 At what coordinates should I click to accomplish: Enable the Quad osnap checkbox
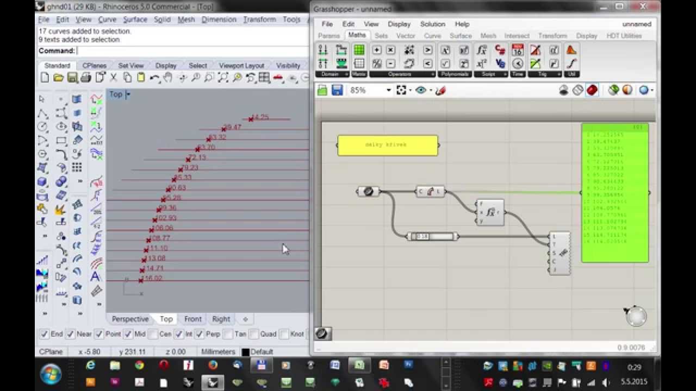coord(254,334)
